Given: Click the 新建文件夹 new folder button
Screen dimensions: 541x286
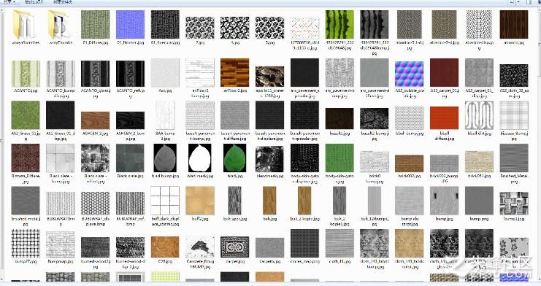Looking at the screenshot, I should coord(63,1).
